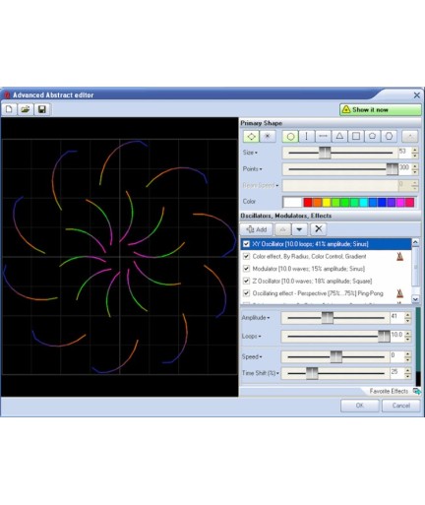
Task: Click the Add effect button
Action: pyautogui.click(x=257, y=229)
